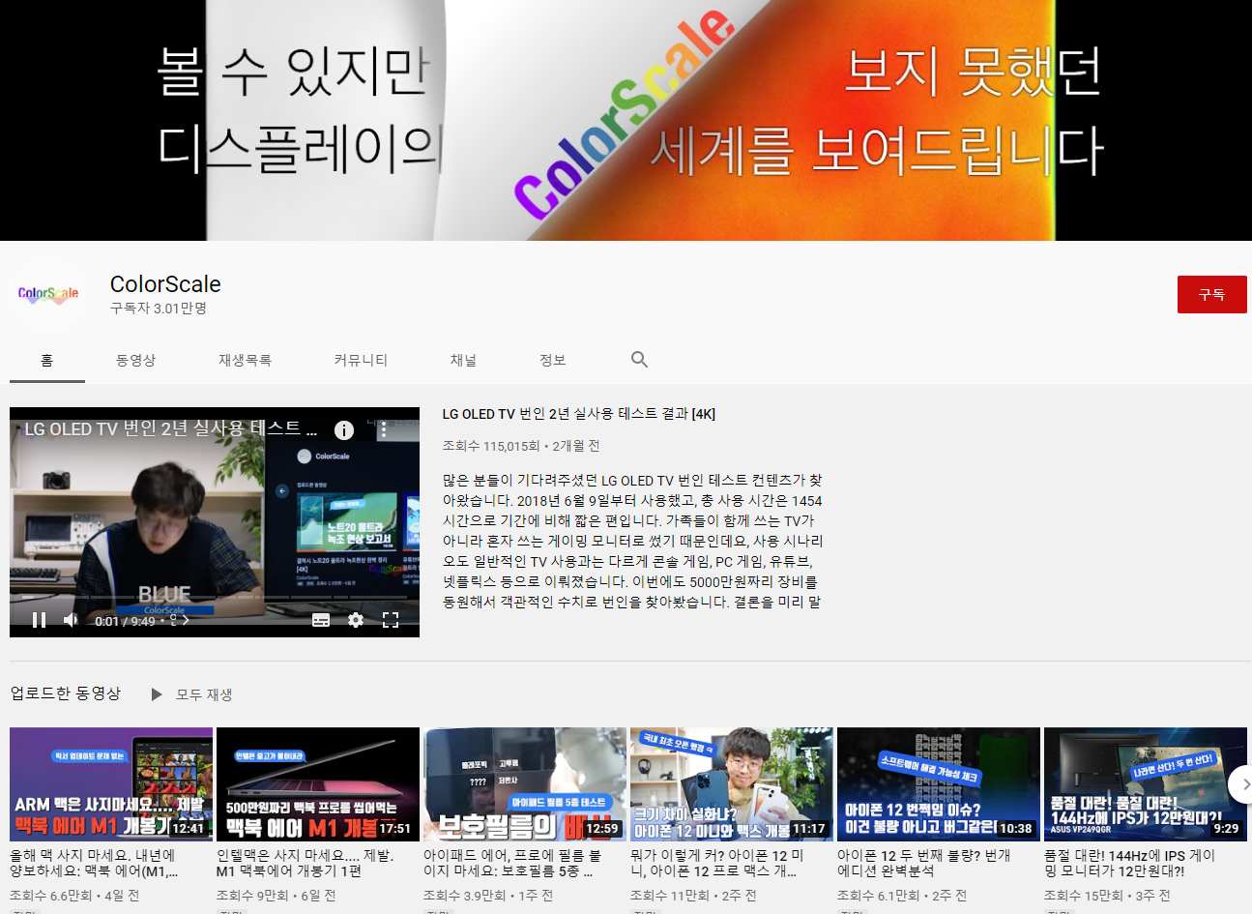Open the ARM 맥 맥북 에어 M1 thumbnail
Screen dimensions: 1252x914
[111, 784]
